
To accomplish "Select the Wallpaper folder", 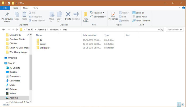I will pos(43,48).
